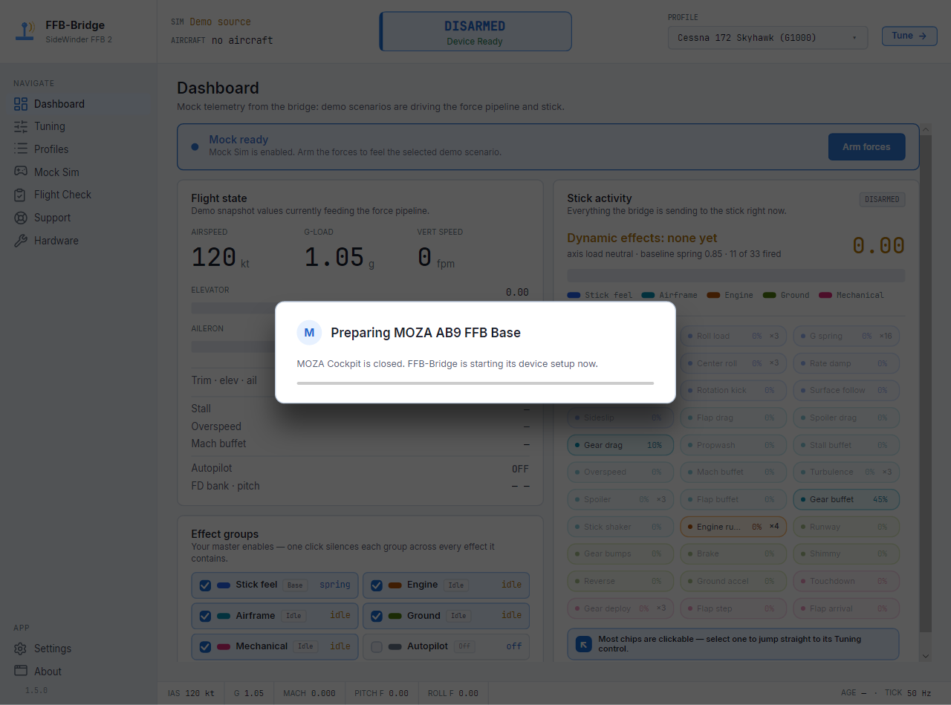Click the DISARMED Device Ready status button
The height and width of the screenshot is (705, 951).
[475, 32]
